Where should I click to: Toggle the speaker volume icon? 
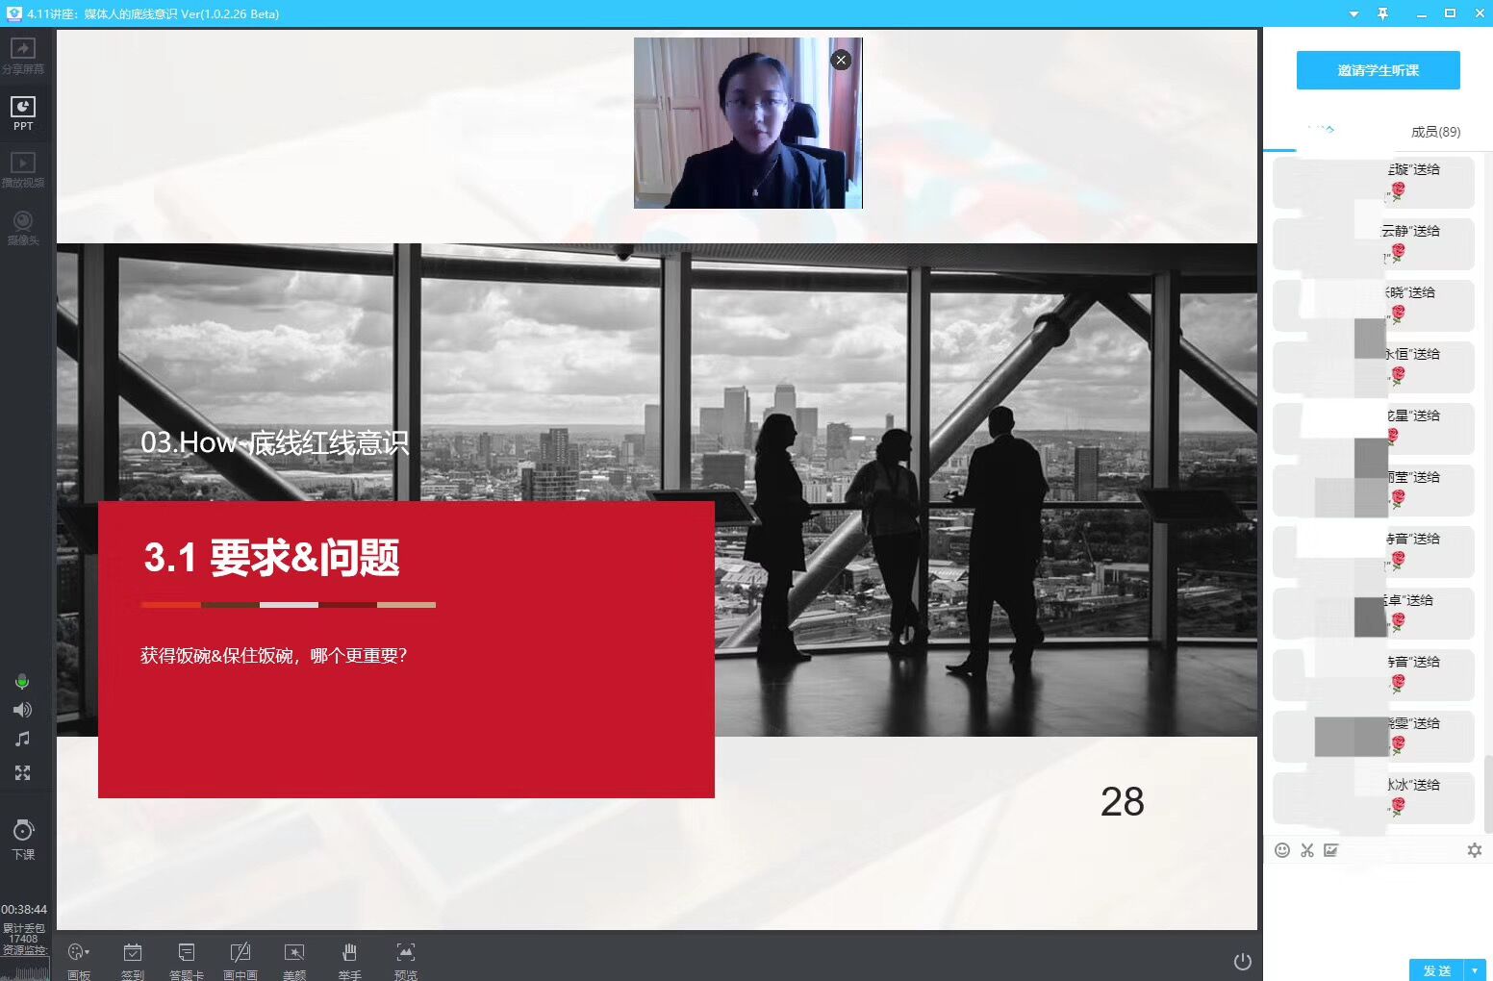(x=22, y=710)
